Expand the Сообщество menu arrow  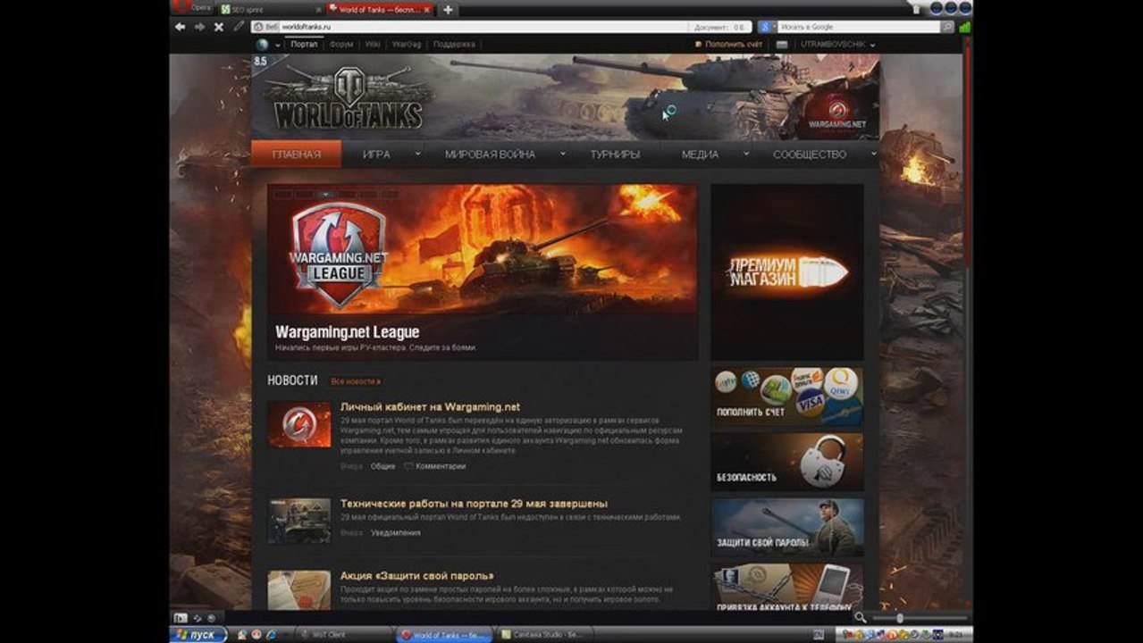(873, 154)
